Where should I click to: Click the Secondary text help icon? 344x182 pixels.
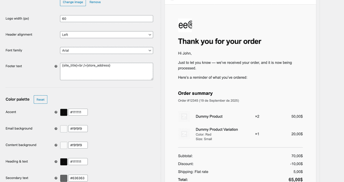point(56,178)
